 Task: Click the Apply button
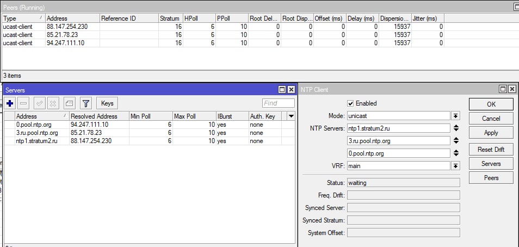coord(491,133)
